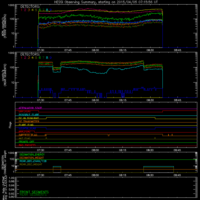Pick detector 4 in rear segments legend
This screenshot has height=200, width=200.
click(32, 58)
